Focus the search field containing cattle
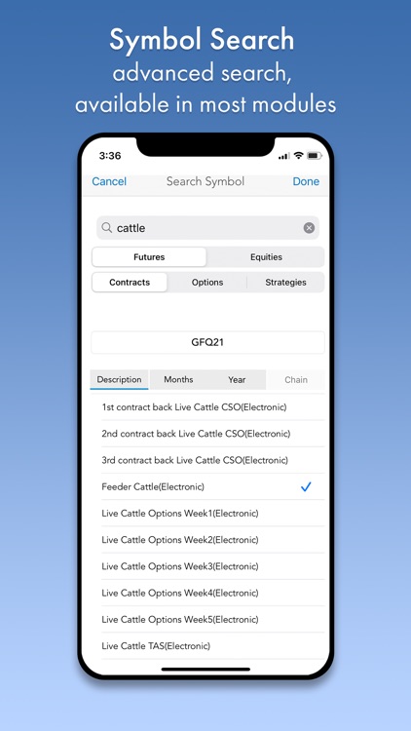 pyautogui.click(x=207, y=228)
